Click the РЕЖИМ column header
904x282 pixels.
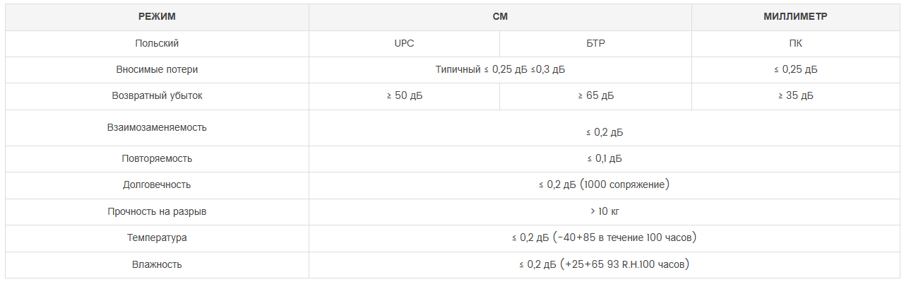pos(157,17)
